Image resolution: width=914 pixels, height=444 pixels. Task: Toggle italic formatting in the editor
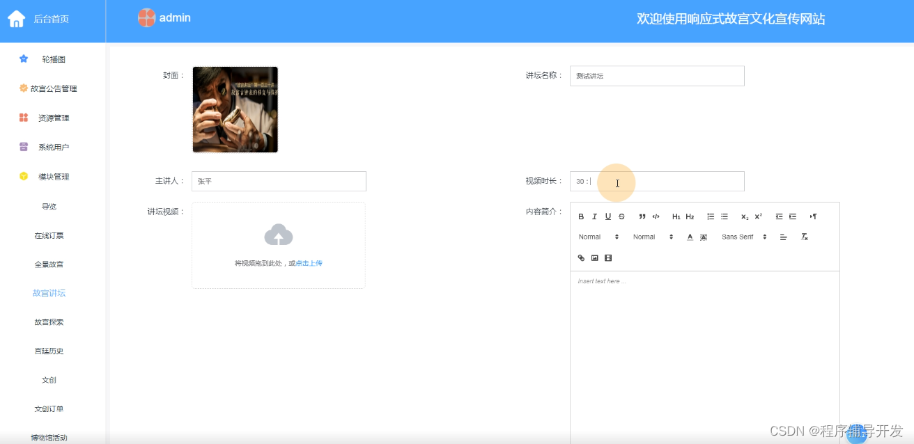594,216
